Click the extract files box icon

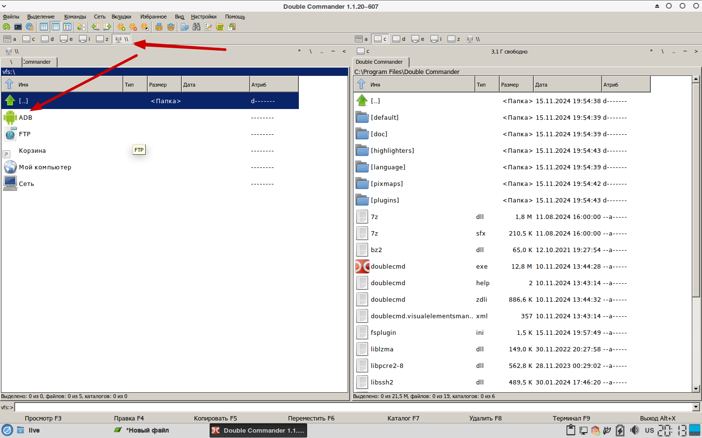171,27
